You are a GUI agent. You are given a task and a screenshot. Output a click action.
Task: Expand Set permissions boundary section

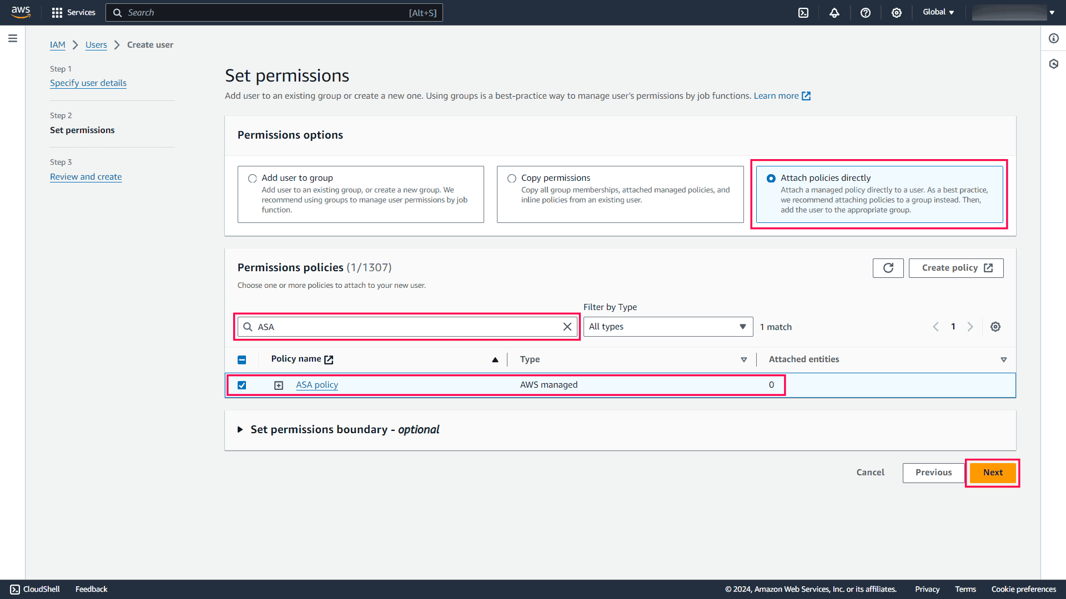click(240, 429)
